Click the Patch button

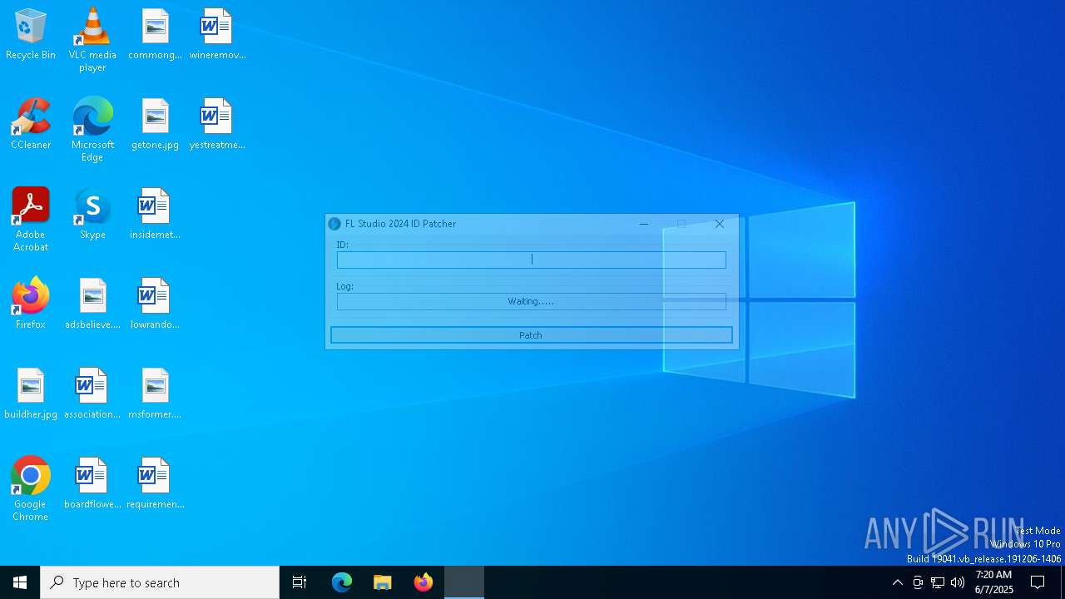tap(531, 334)
